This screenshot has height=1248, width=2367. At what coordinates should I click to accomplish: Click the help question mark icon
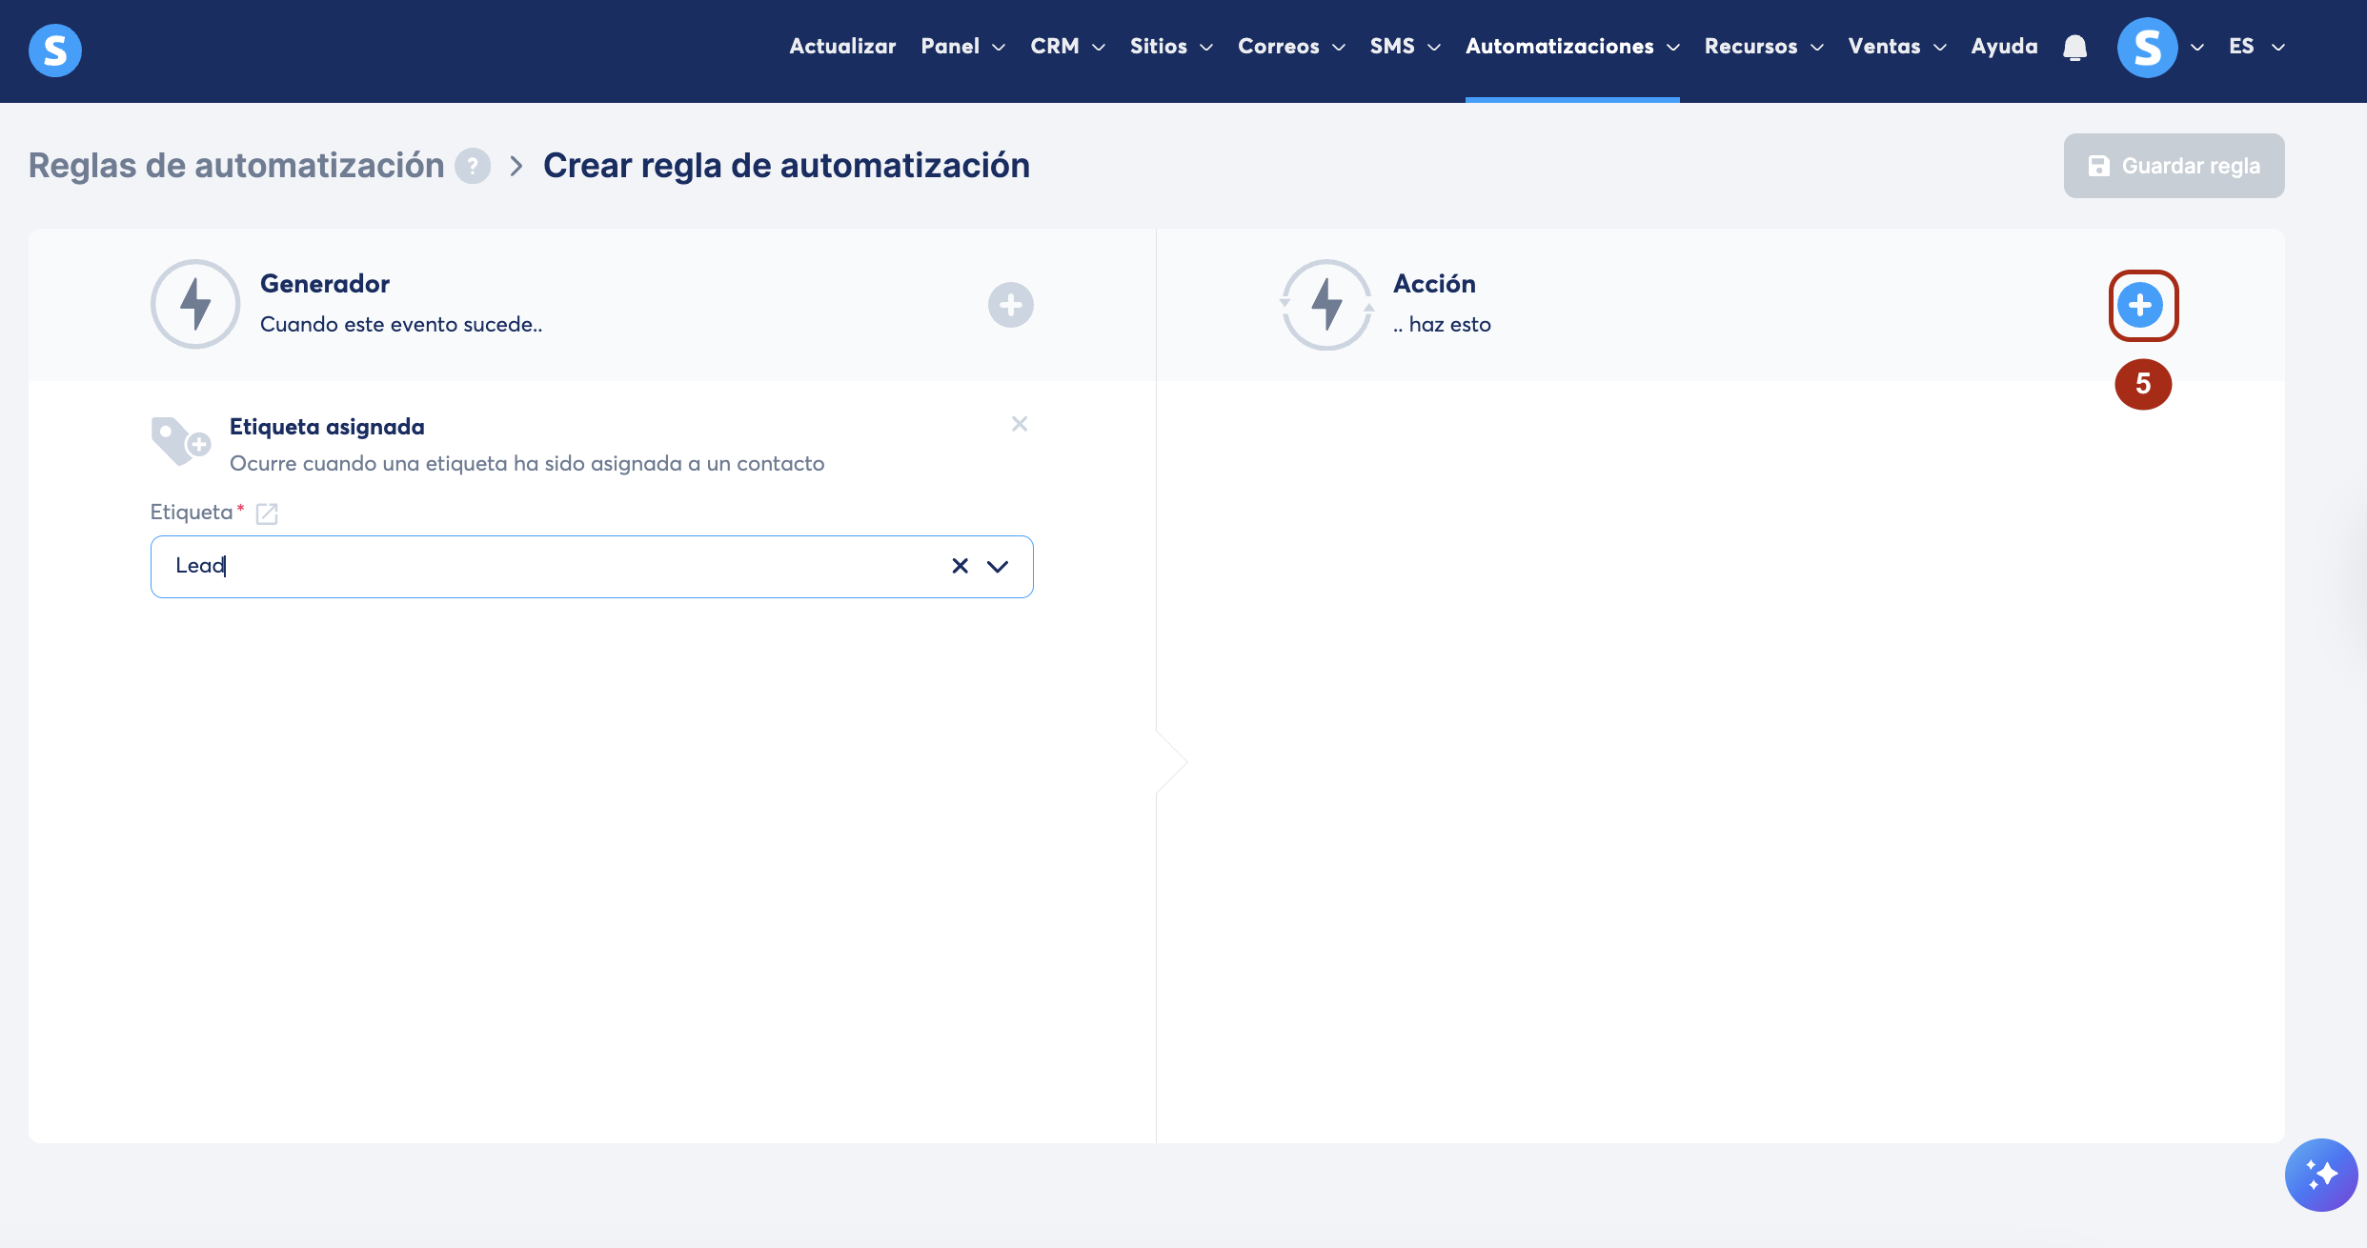coord(473,166)
